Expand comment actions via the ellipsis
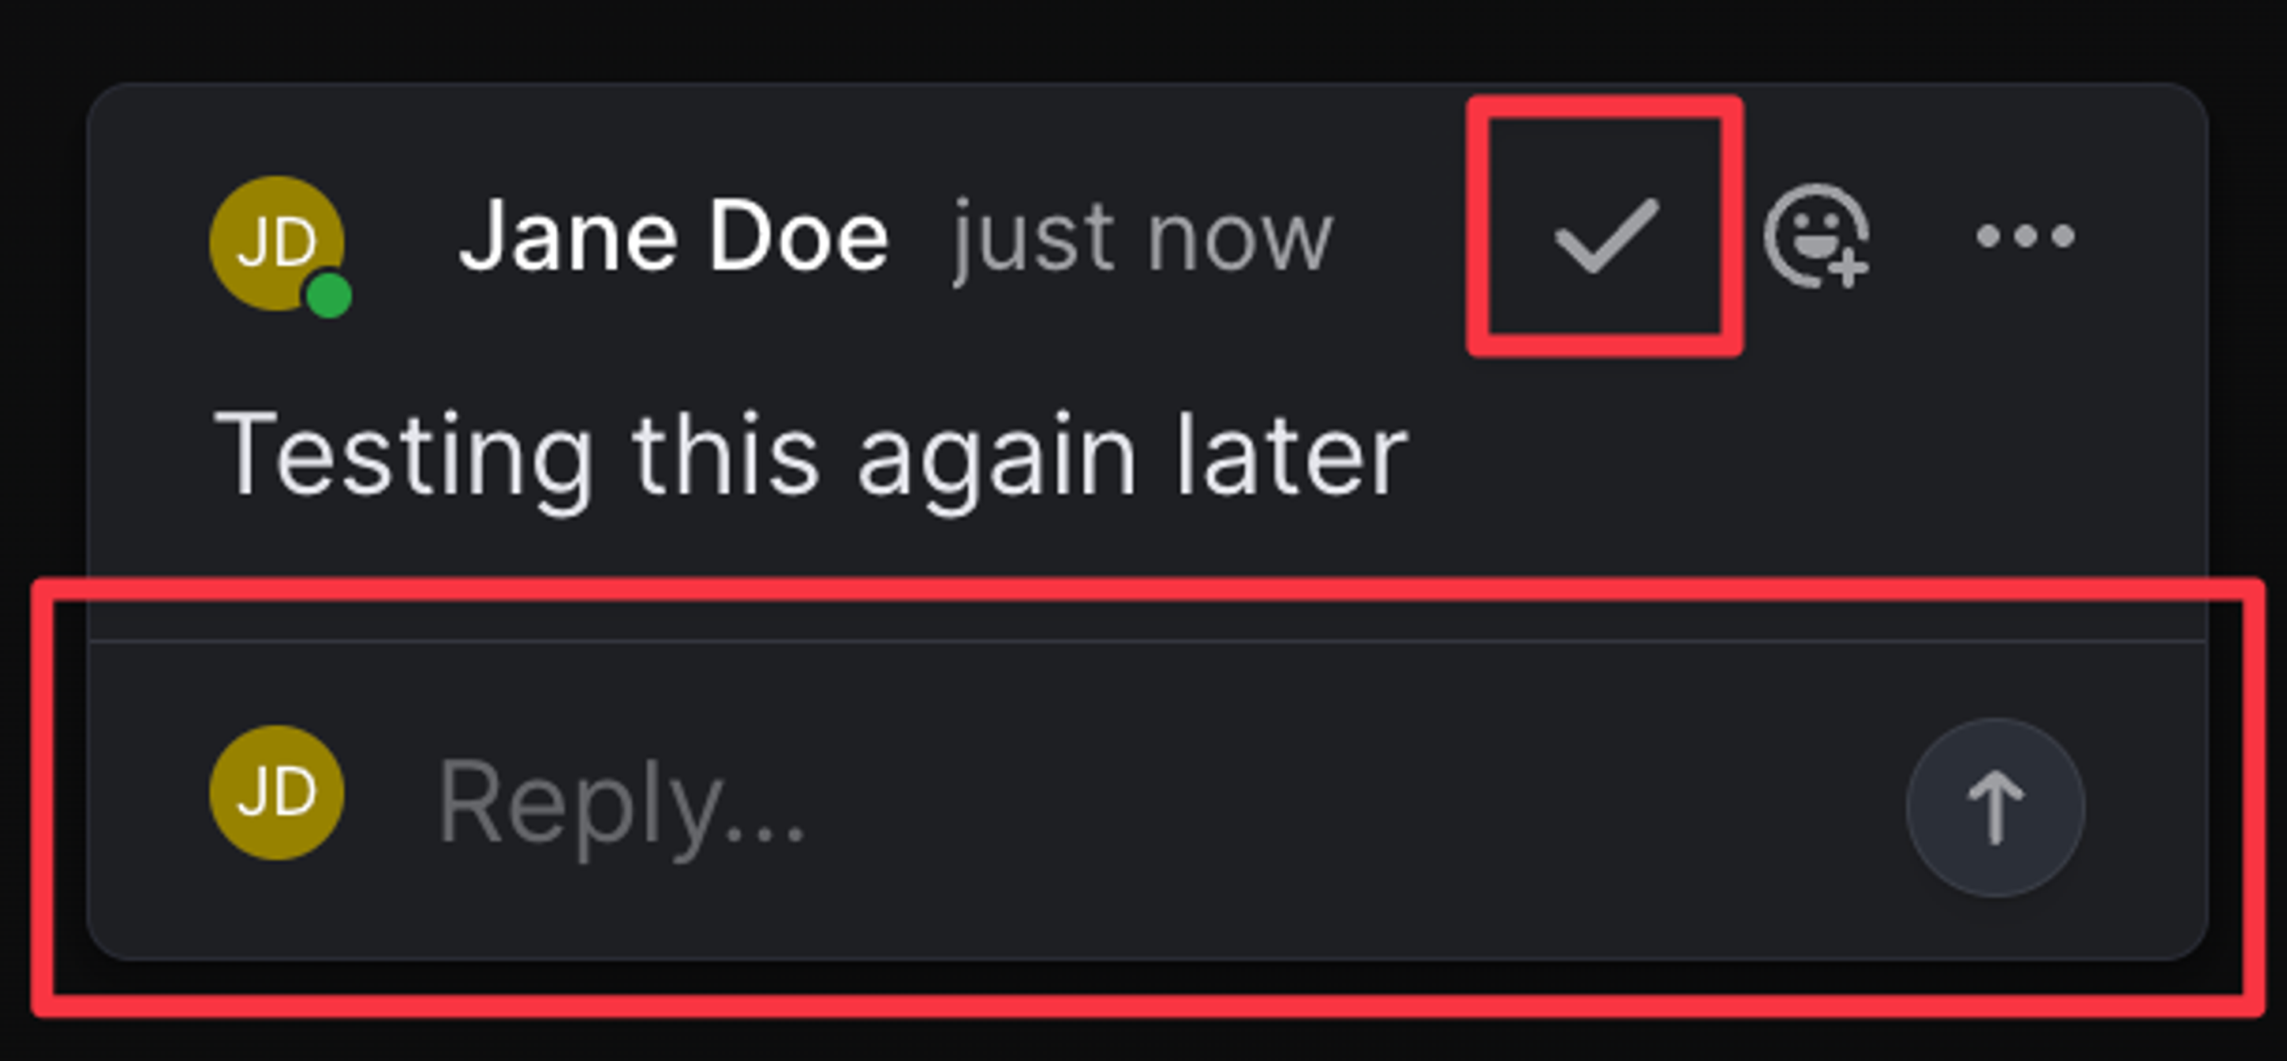 click(2025, 236)
